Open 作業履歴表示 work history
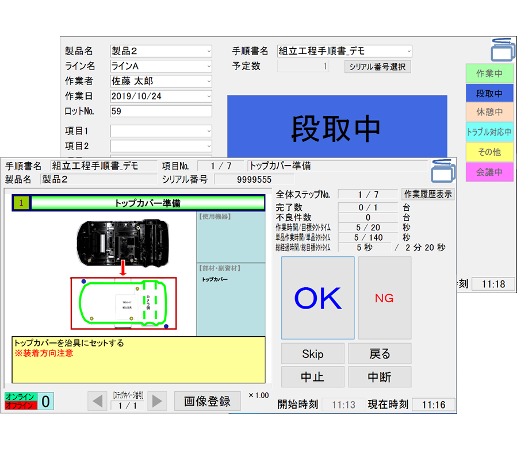The image size is (517, 470). (x=428, y=194)
